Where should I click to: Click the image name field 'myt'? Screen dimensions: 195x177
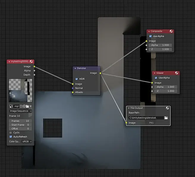[17, 106]
